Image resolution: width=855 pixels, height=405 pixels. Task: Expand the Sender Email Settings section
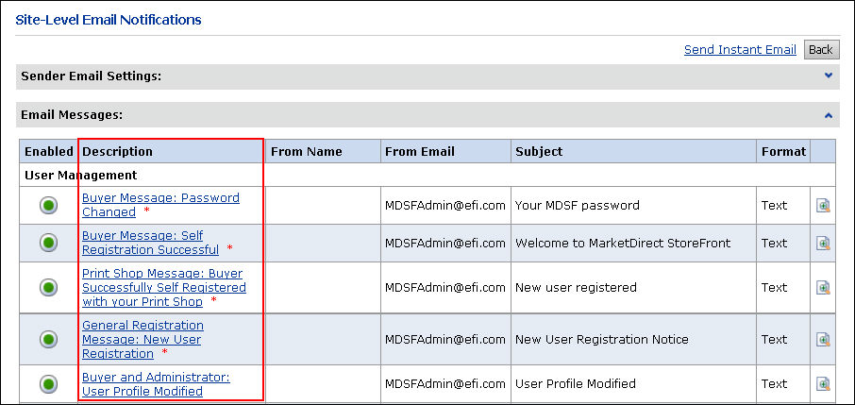click(x=829, y=76)
